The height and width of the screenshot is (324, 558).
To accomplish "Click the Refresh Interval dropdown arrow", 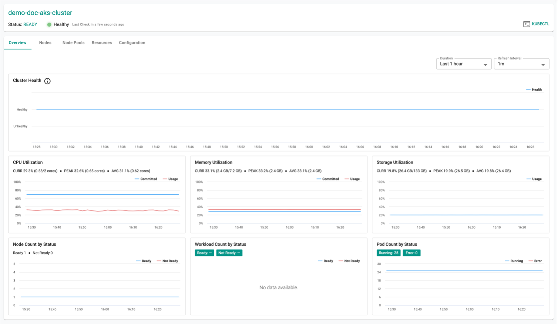I will [x=543, y=65].
